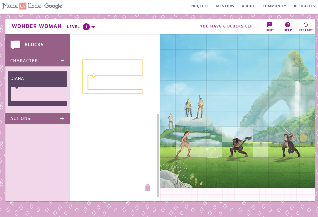
Task: Click the purple level 1 badge
Action: click(x=86, y=26)
